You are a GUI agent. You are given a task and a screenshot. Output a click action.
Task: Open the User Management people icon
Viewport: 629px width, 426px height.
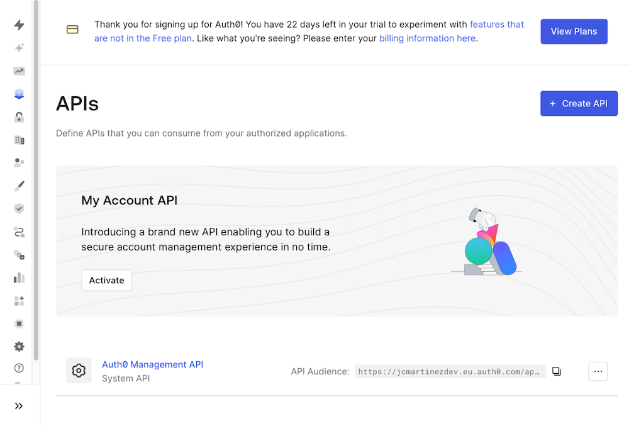(x=19, y=162)
